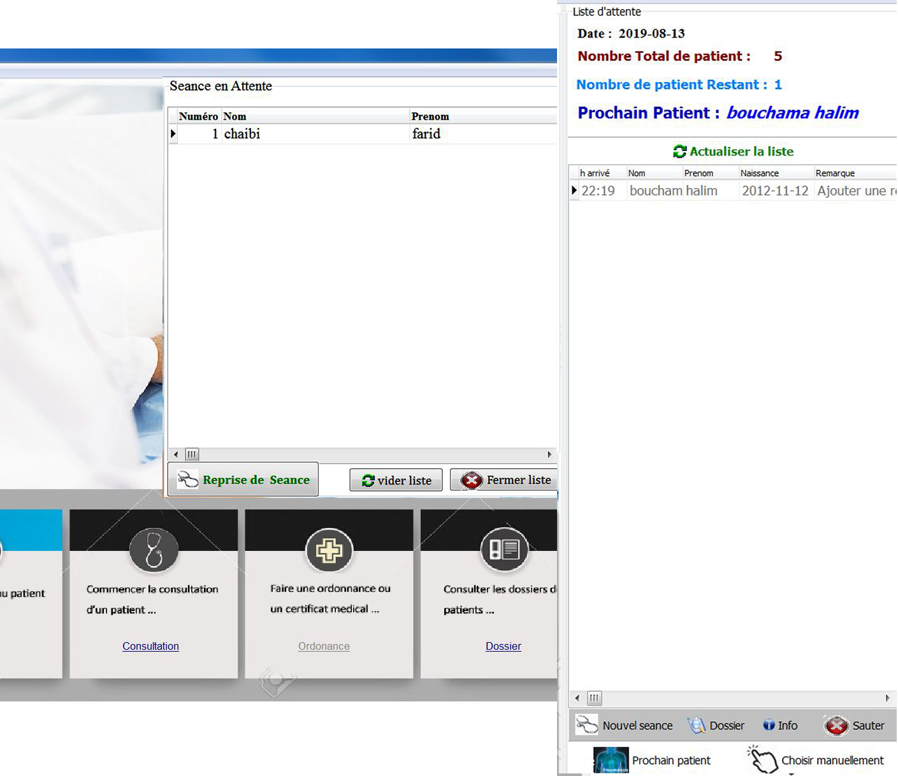Click the Prochain Patient name bouchama halim
Viewport: 898px width, 776px height.
click(x=793, y=113)
